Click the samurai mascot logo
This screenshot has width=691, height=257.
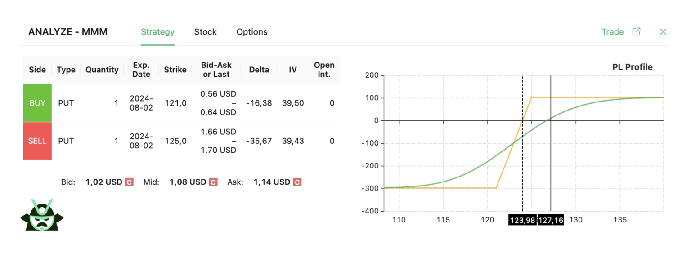pyautogui.click(x=42, y=215)
